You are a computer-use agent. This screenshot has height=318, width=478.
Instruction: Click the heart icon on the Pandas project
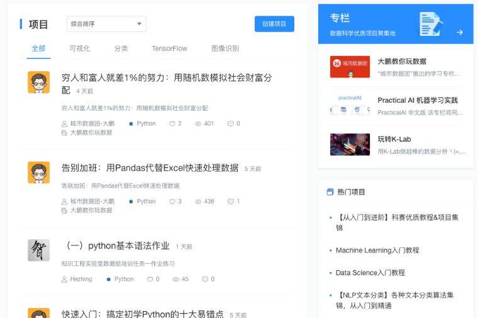172,202
